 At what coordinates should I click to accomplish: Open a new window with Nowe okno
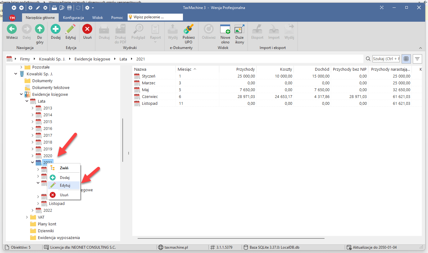[225, 29]
